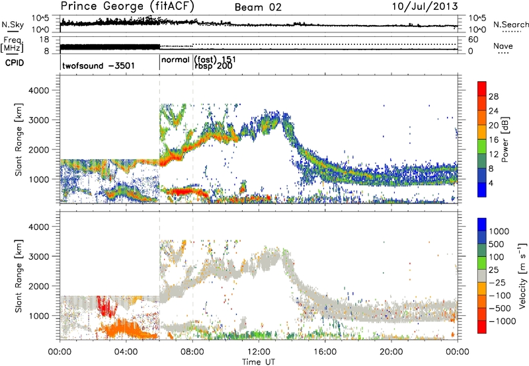Click the -100 tick on Velocity colorbar
This screenshot has width=529, height=366.
coord(499,295)
